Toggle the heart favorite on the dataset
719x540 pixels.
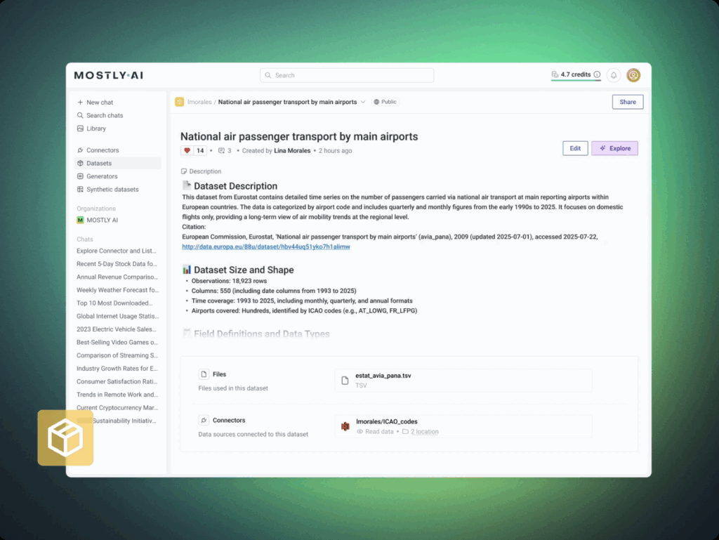coord(185,150)
